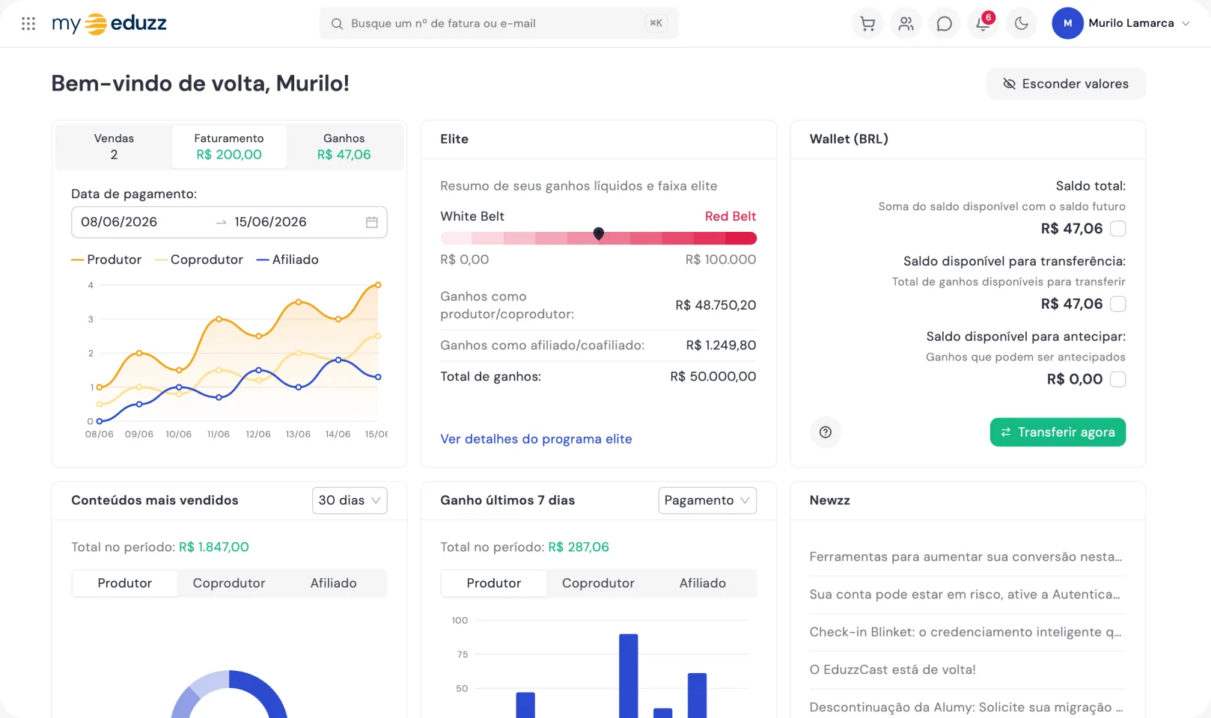Open notifications bell with badge 6
The width and height of the screenshot is (1211, 718).
click(983, 24)
